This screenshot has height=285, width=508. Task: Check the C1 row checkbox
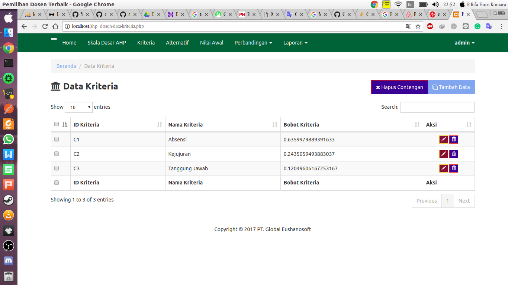pos(57,140)
